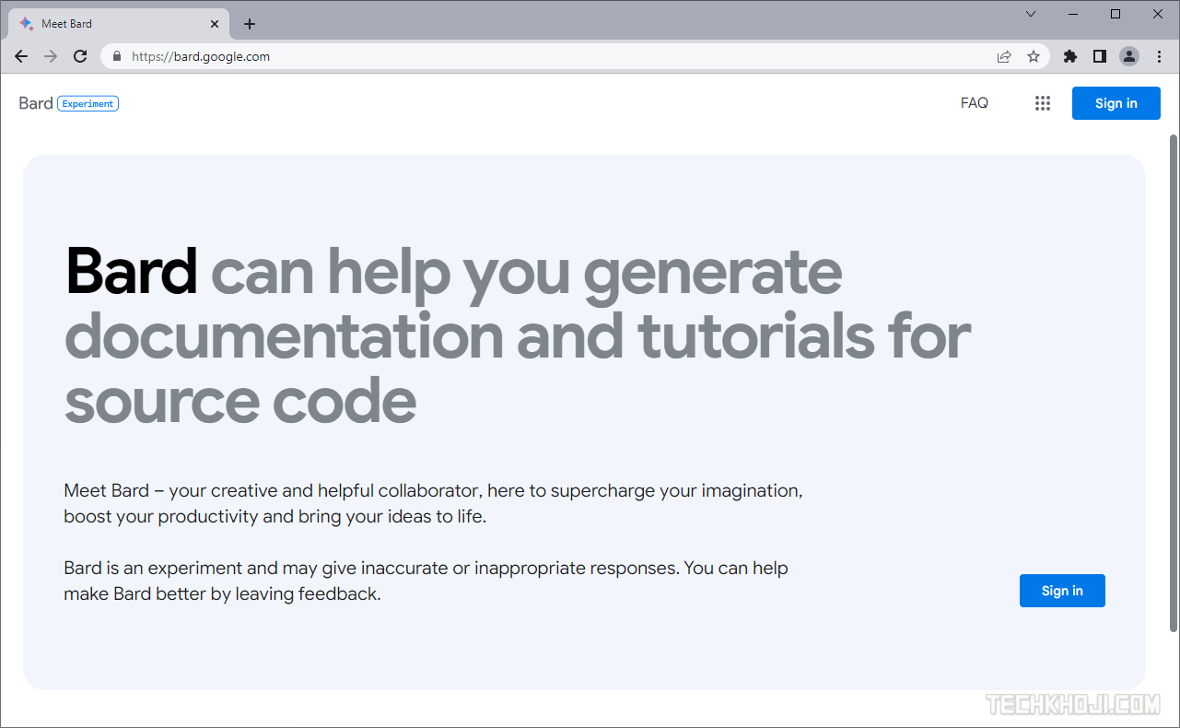The image size is (1180, 728).
Task: Click the browser forward arrow
Action: tap(51, 56)
